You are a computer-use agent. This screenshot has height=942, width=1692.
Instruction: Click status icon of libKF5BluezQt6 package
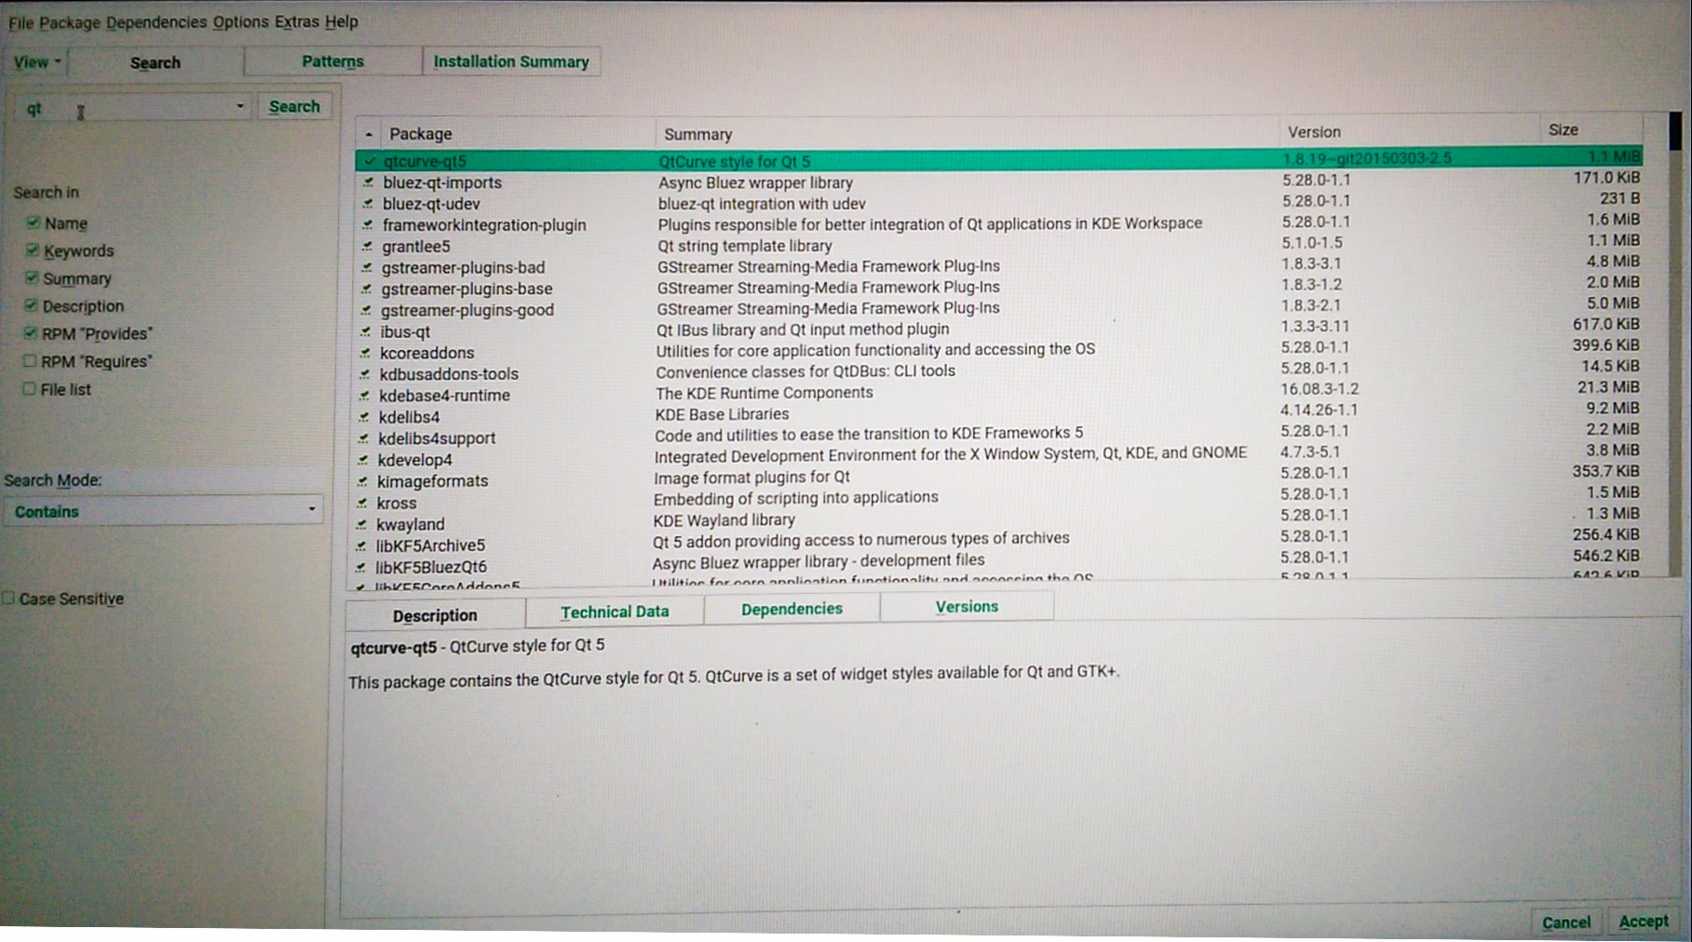point(360,567)
